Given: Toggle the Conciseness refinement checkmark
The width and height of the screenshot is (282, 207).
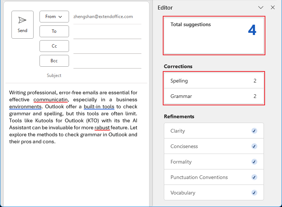Looking at the screenshot, I should (254, 146).
